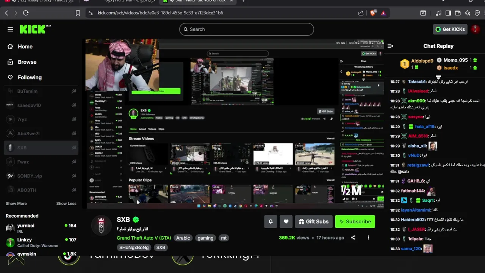Click the gaming tag
485x273 pixels.
pyautogui.click(x=205, y=238)
